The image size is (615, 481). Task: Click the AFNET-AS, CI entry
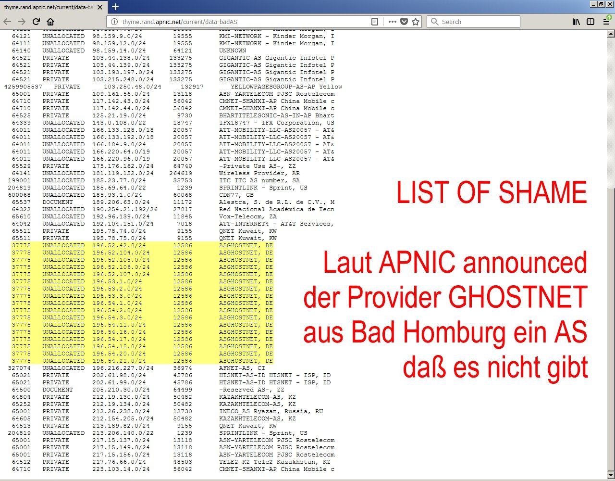[242, 368]
